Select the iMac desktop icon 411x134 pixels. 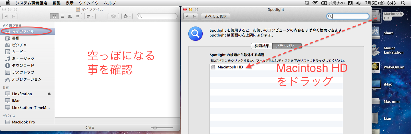coord(377,84)
